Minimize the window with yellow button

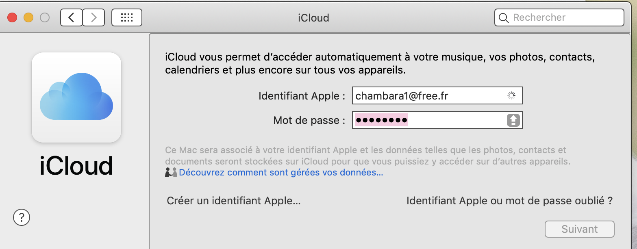[28, 17]
